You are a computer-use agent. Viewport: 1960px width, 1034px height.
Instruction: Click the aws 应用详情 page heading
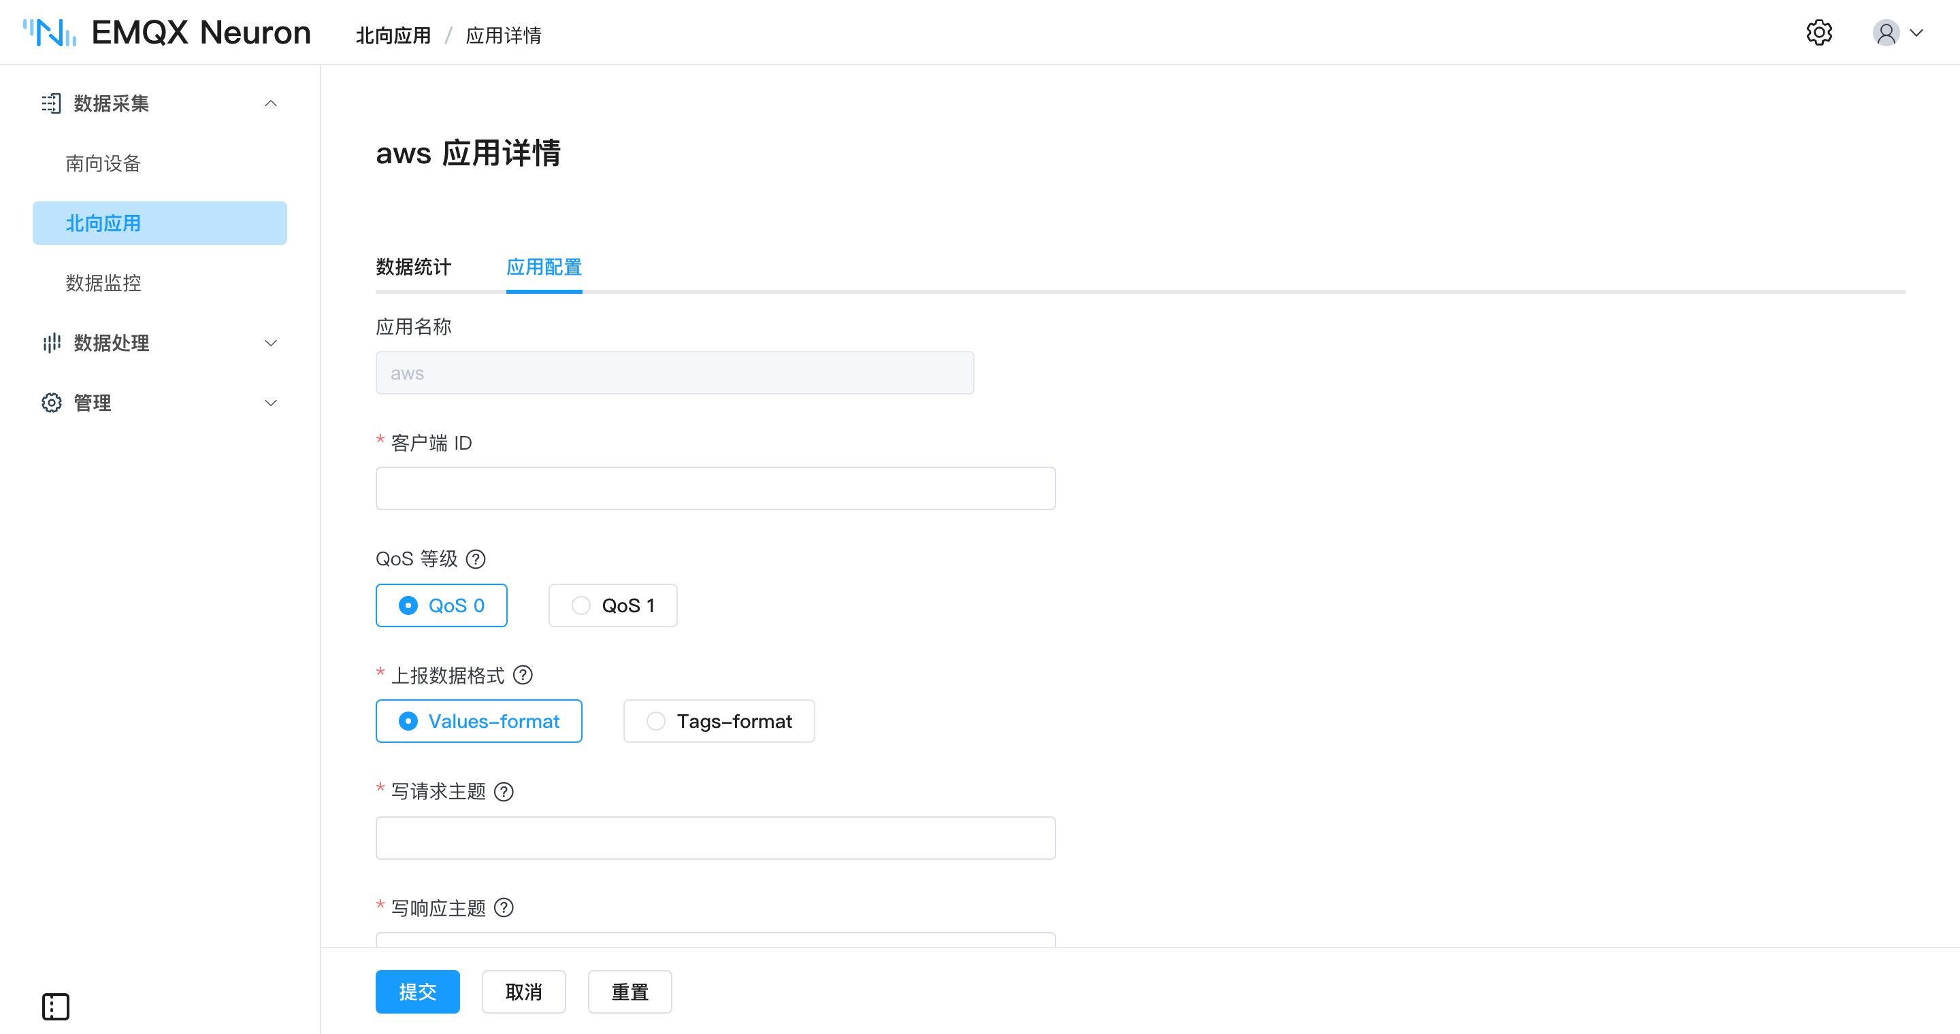[x=468, y=153]
